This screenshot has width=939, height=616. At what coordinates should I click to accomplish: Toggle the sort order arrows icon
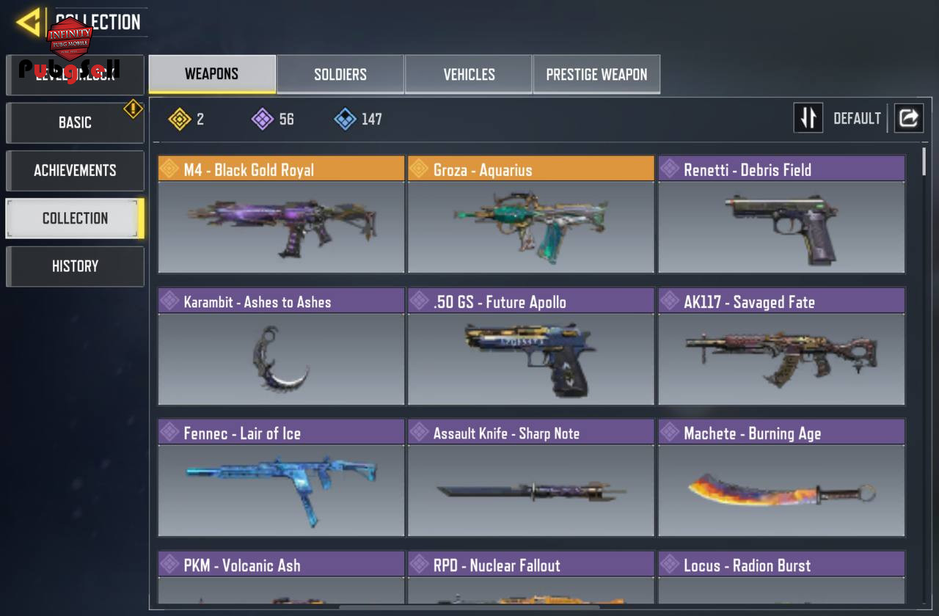coord(808,118)
